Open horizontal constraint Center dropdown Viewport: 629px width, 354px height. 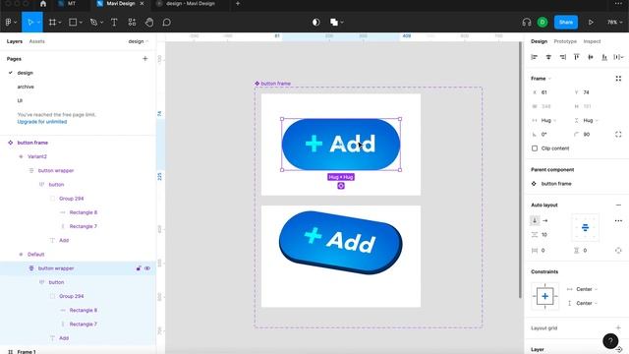click(587, 289)
